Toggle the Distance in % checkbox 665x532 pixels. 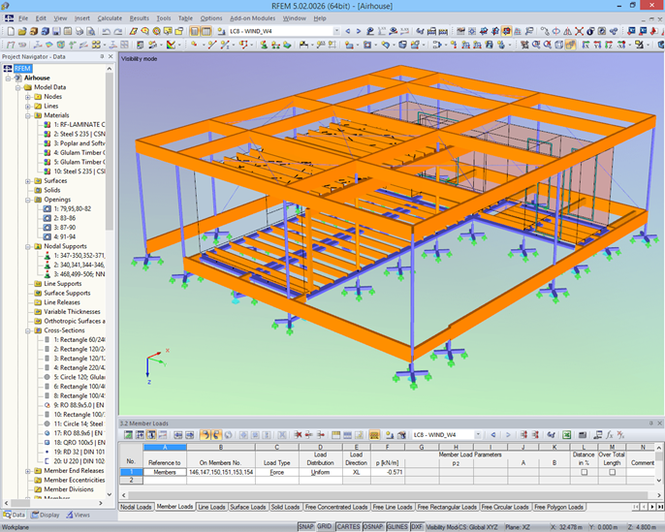click(584, 472)
